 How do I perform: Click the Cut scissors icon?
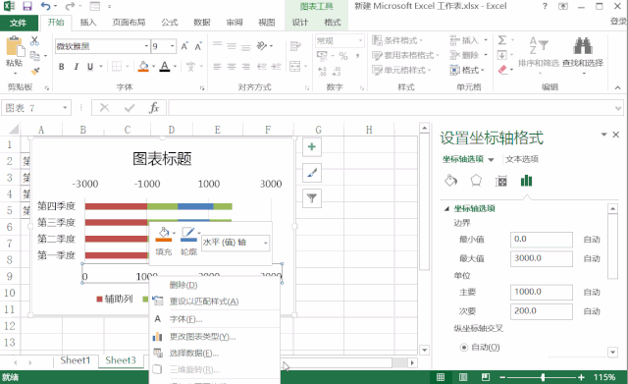34,40
